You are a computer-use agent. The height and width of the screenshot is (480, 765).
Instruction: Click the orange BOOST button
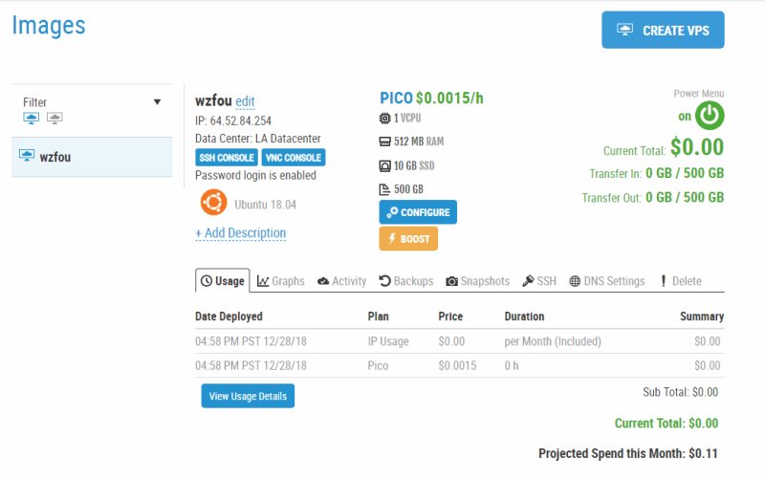(x=408, y=238)
